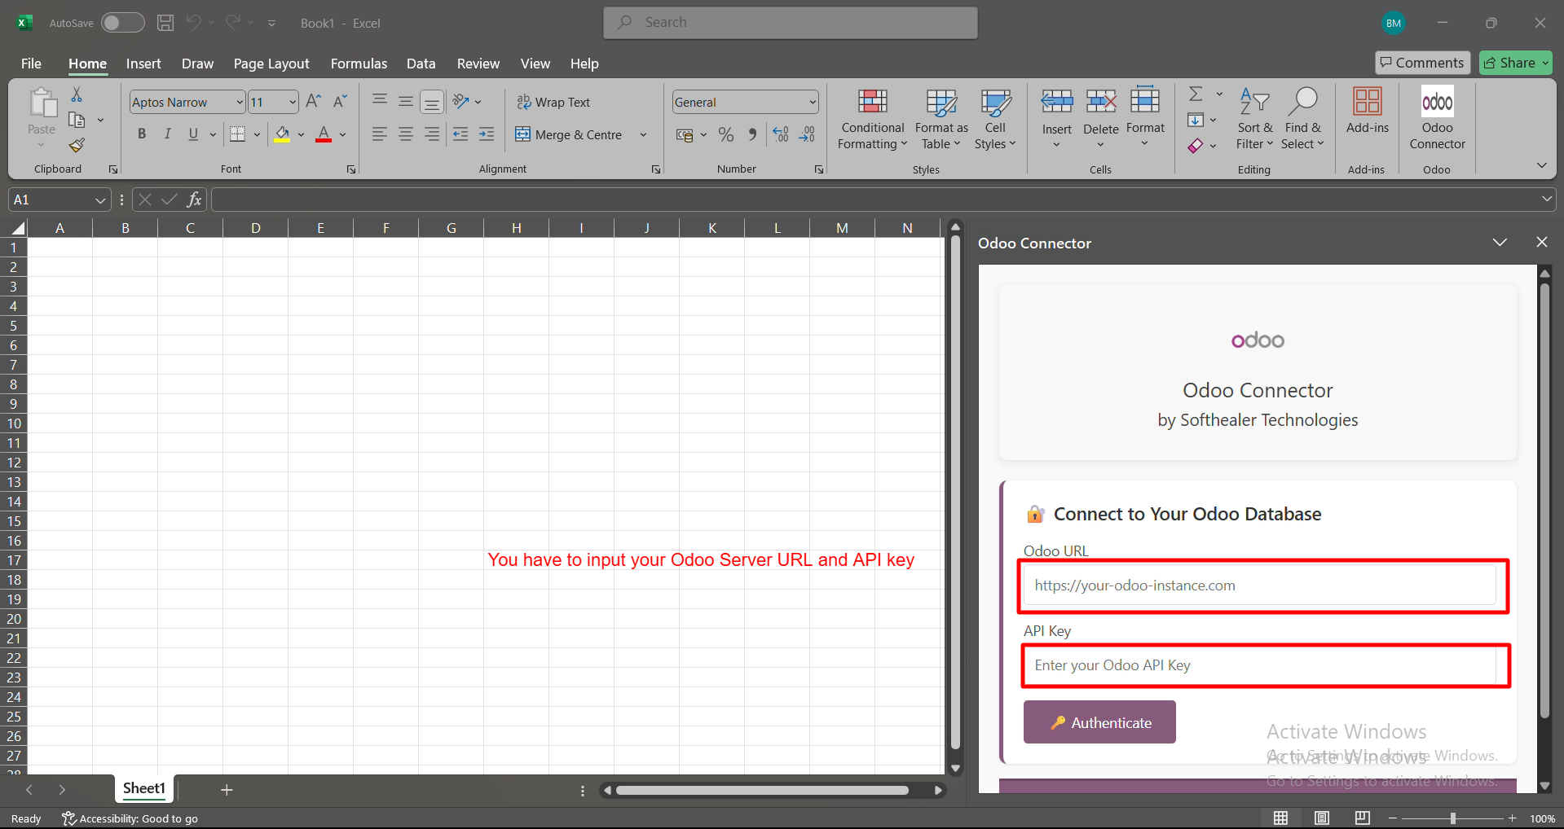The height and width of the screenshot is (829, 1564).
Task: Click the Add-ins icon
Action: coord(1367,102)
